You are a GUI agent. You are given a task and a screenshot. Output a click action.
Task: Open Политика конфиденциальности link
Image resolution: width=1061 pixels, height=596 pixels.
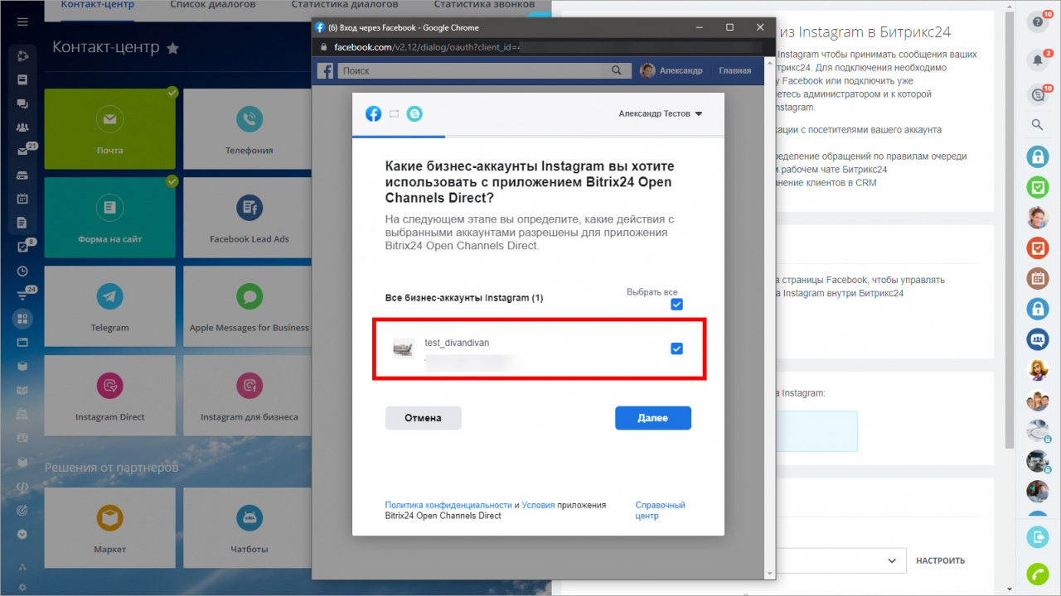(448, 505)
